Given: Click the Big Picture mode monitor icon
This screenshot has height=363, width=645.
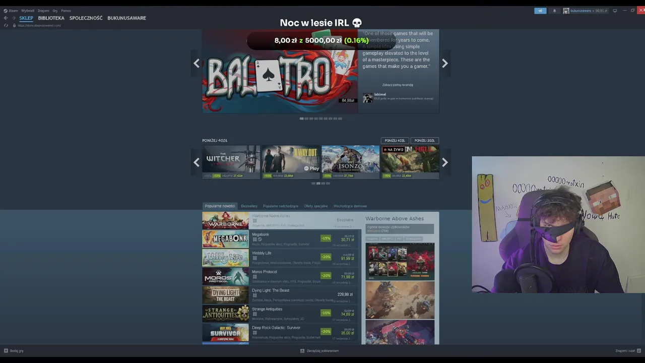Looking at the screenshot, I should pyautogui.click(x=615, y=11).
